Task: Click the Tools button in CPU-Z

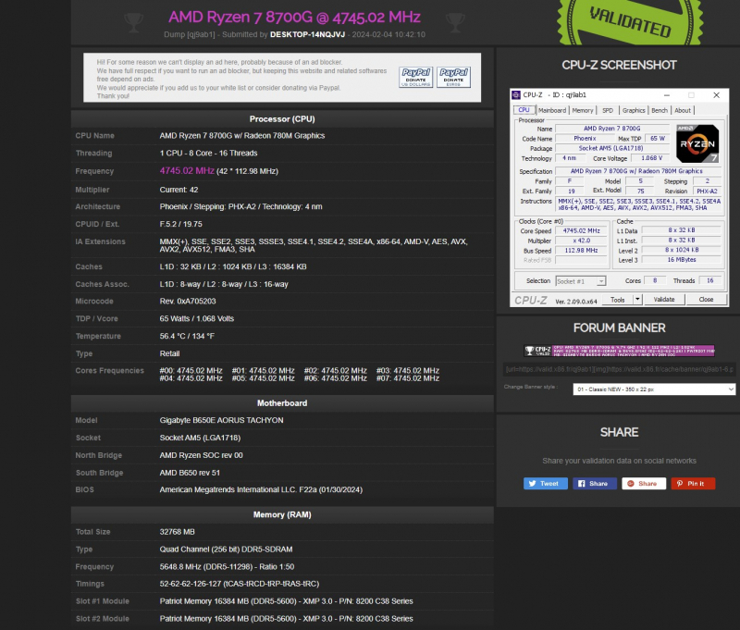Action: click(619, 300)
